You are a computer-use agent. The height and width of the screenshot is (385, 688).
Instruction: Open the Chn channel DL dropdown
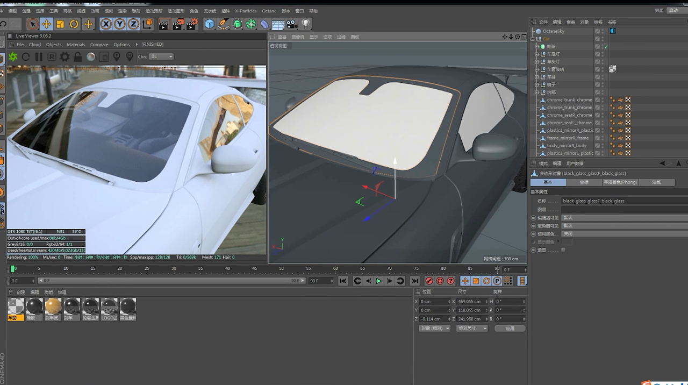[161, 56]
